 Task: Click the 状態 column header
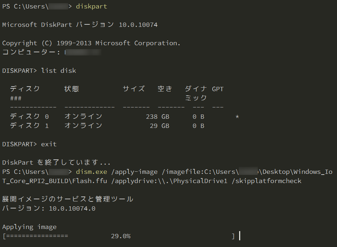[x=72, y=89]
